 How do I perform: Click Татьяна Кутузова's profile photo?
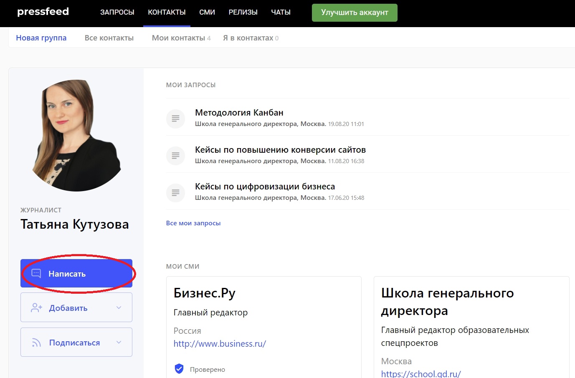76,136
